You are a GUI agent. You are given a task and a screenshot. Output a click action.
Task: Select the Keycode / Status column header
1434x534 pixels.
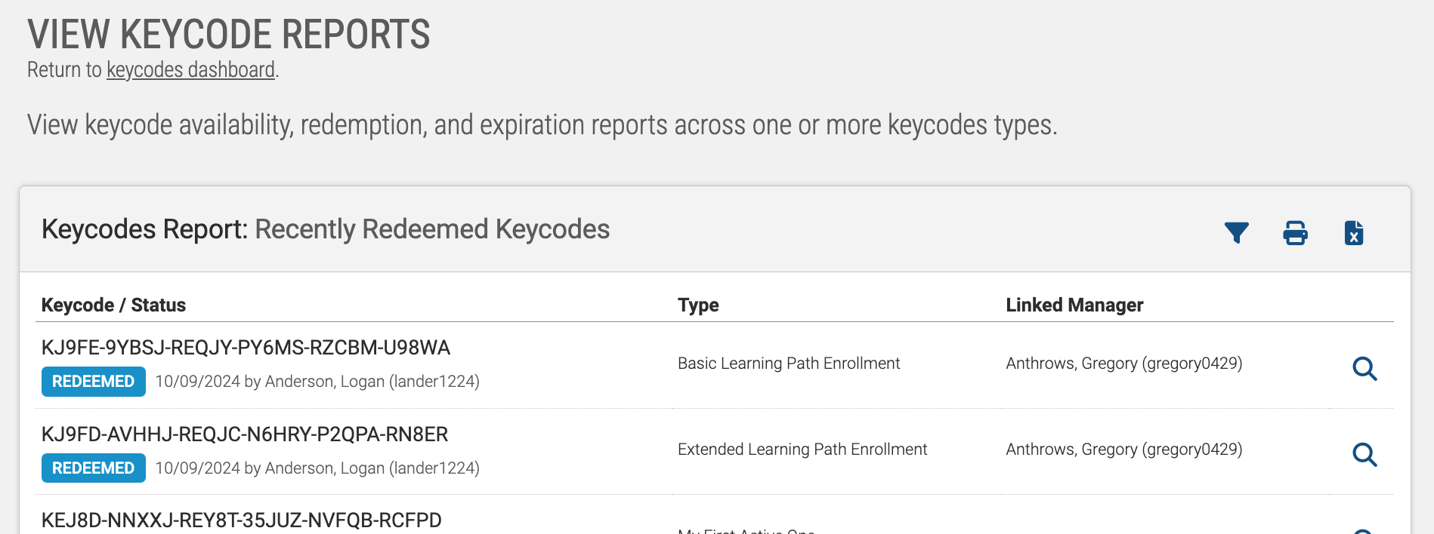pyautogui.click(x=113, y=305)
